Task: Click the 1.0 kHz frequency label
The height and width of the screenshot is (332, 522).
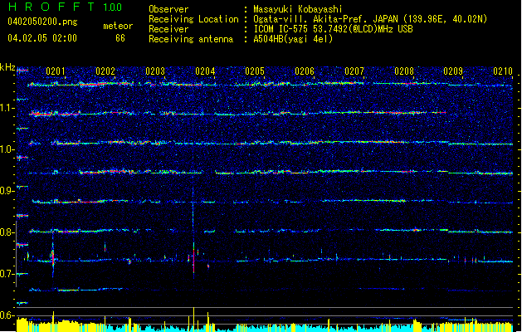Action: tap(7, 149)
